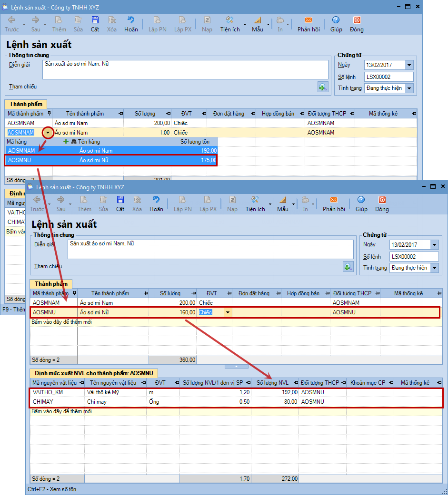Open the Ngày date dropdown in front window
This screenshot has width=448, height=495.
tap(434, 245)
